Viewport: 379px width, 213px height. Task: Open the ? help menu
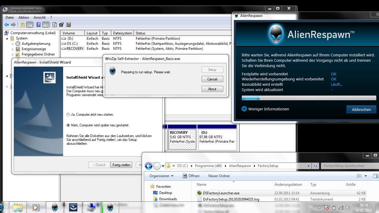point(51,18)
